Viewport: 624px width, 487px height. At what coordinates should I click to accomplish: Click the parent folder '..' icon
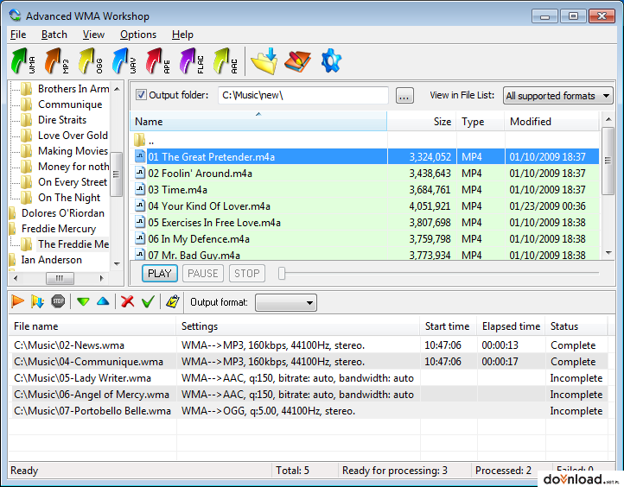[x=140, y=140]
